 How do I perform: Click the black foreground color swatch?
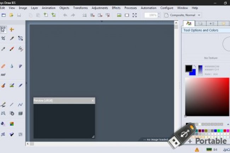[189, 68]
